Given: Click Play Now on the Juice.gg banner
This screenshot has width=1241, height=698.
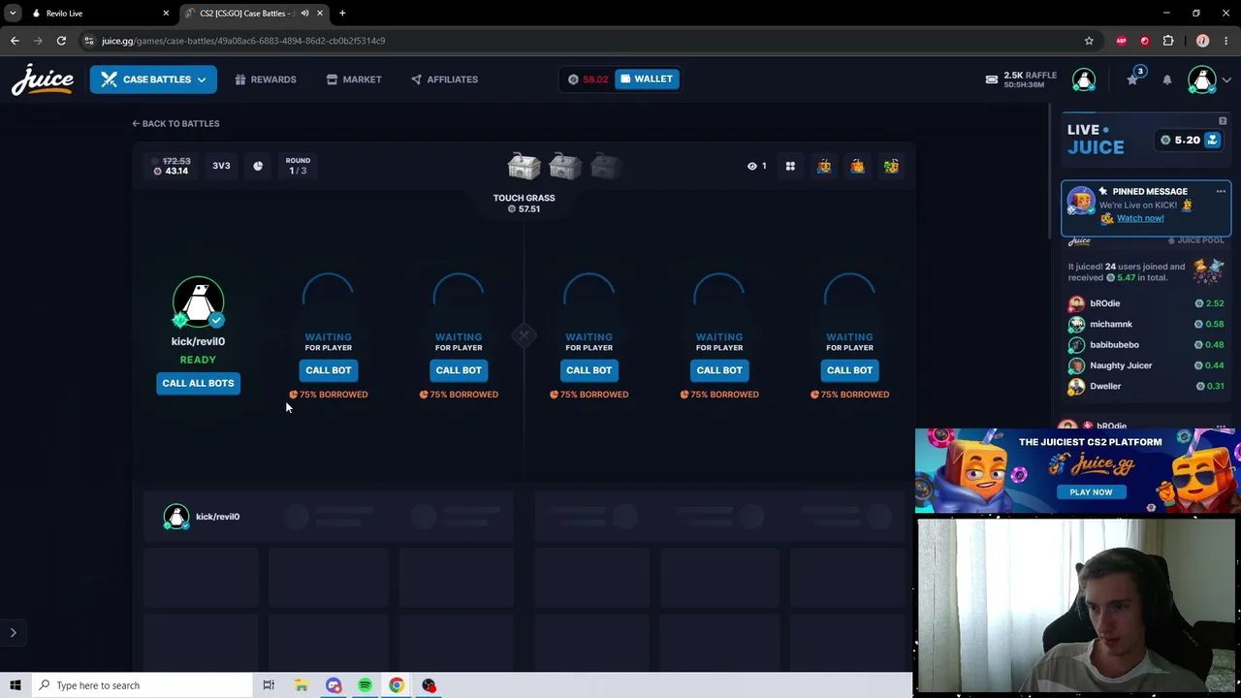Looking at the screenshot, I should 1091,492.
